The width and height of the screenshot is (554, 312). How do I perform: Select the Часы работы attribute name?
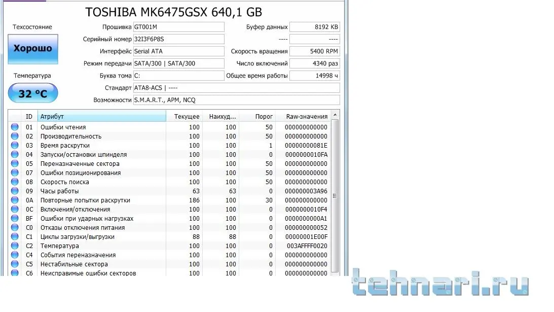(59, 191)
